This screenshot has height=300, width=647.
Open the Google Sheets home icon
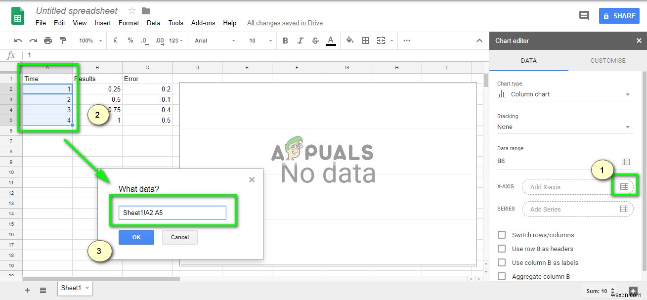[18, 16]
